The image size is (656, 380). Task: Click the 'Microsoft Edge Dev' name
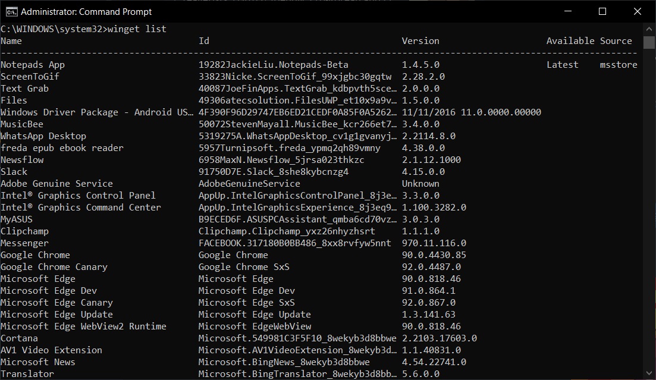pos(49,290)
